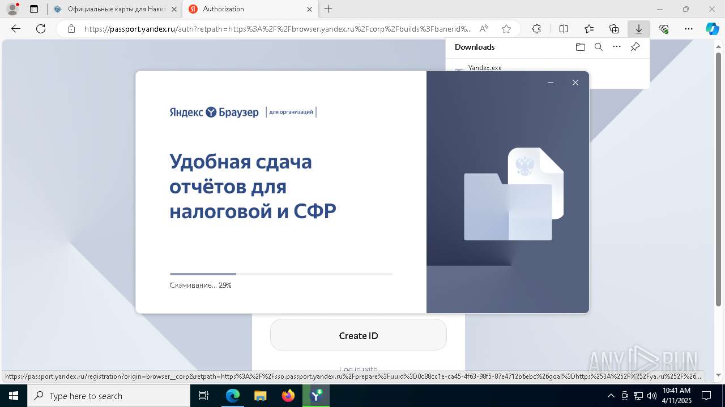Click the taskbar search box
This screenshot has height=407, width=725.
[109, 396]
